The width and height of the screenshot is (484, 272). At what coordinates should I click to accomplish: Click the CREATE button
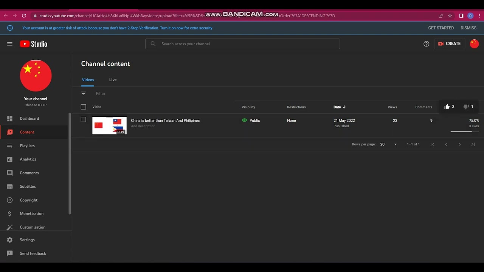click(x=450, y=44)
